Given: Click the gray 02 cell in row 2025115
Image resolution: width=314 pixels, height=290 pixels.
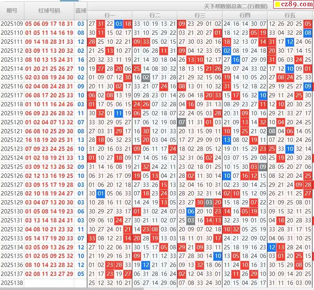Looking at the screenshot, I should pos(146,77).
